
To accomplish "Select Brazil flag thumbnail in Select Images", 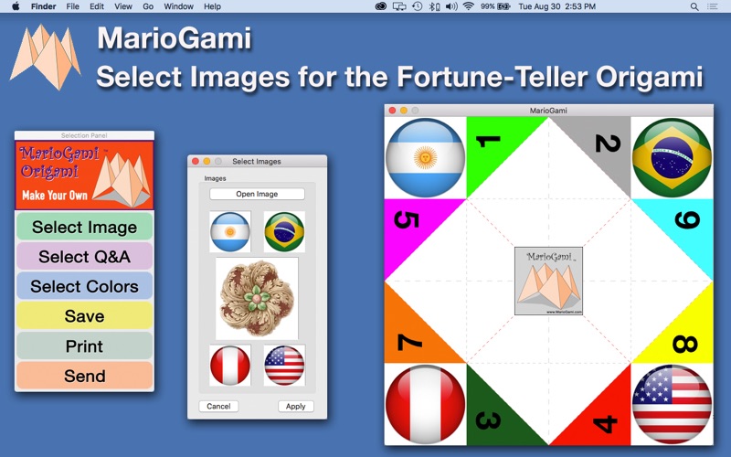I will tap(284, 232).
